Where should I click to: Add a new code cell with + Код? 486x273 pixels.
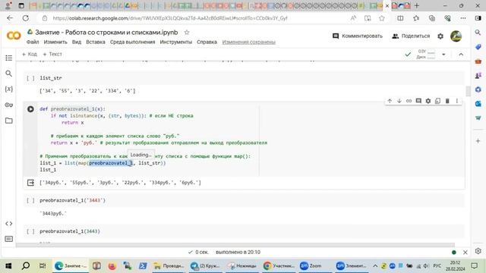coord(30,54)
